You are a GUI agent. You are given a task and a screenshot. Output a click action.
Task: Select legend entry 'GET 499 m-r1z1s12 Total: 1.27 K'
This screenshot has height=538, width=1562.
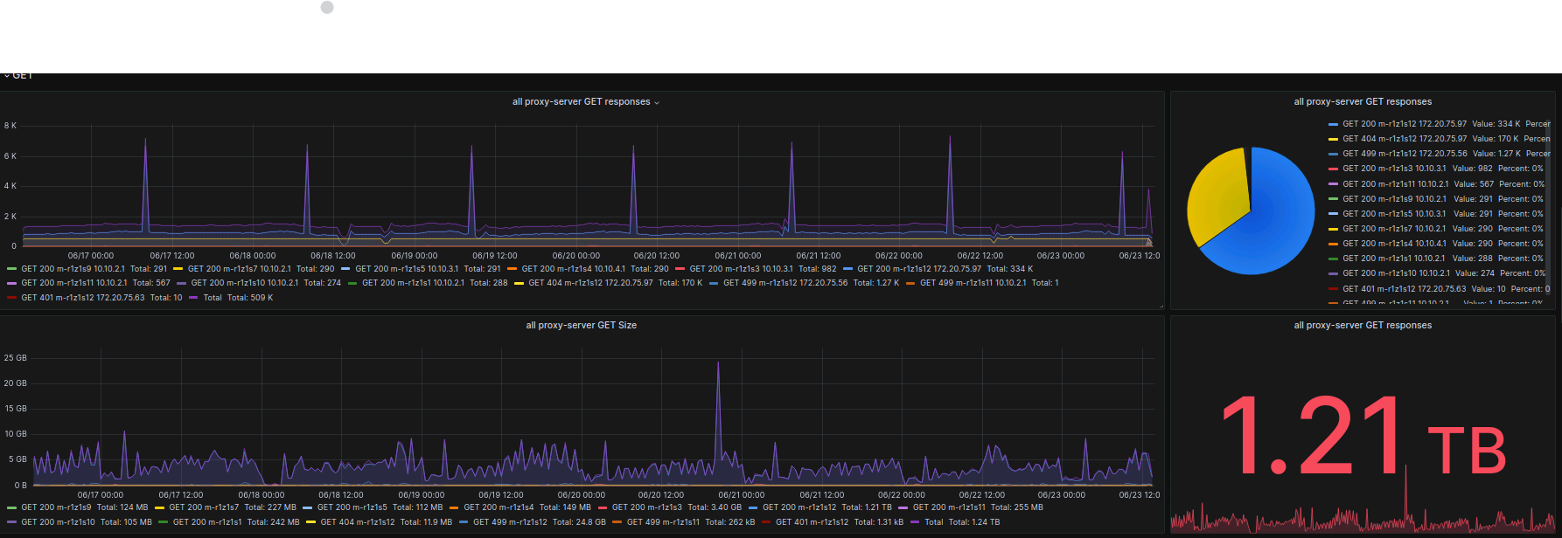(804, 283)
